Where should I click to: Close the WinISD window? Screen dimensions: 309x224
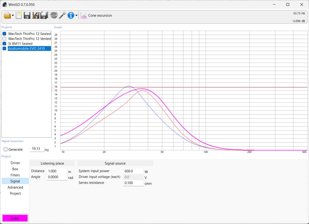tap(301, 5)
